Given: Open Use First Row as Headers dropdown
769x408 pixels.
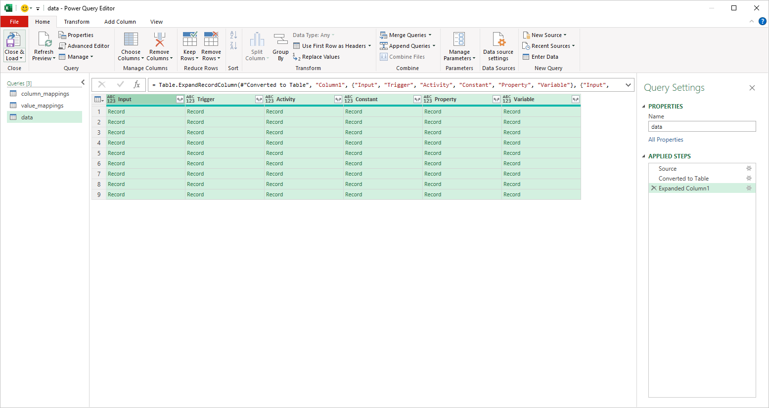Looking at the screenshot, I should point(369,46).
